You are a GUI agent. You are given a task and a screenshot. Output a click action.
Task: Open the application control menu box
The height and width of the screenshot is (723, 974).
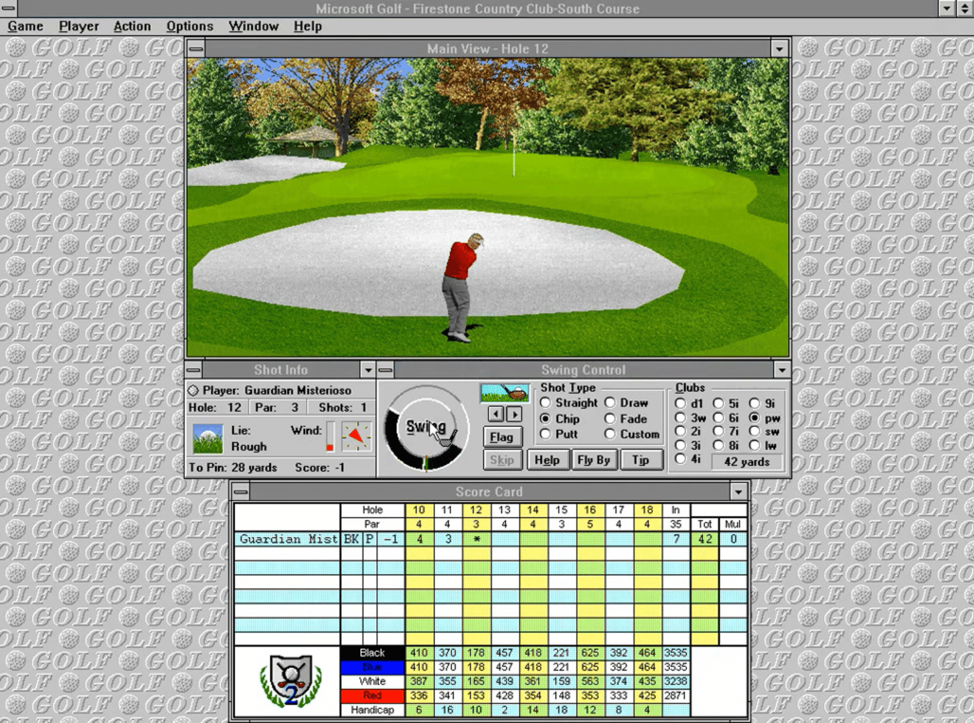point(9,8)
